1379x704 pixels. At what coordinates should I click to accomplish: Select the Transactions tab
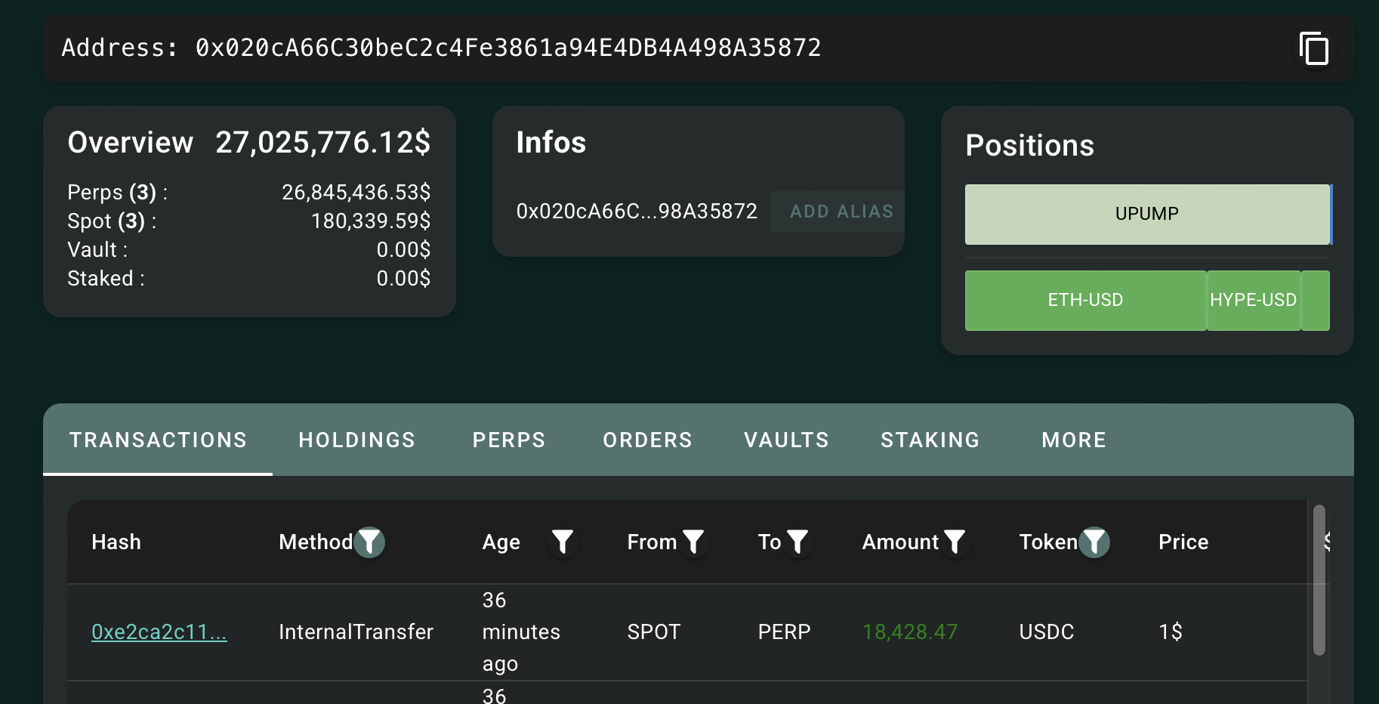pyautogui.click(x=158, y=440)
